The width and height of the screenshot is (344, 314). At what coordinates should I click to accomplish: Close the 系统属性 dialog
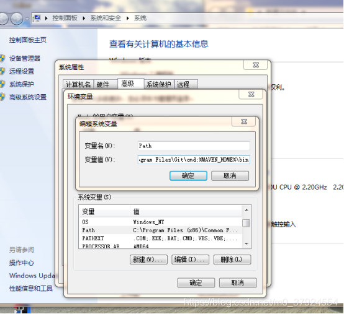tap(256, 65)
